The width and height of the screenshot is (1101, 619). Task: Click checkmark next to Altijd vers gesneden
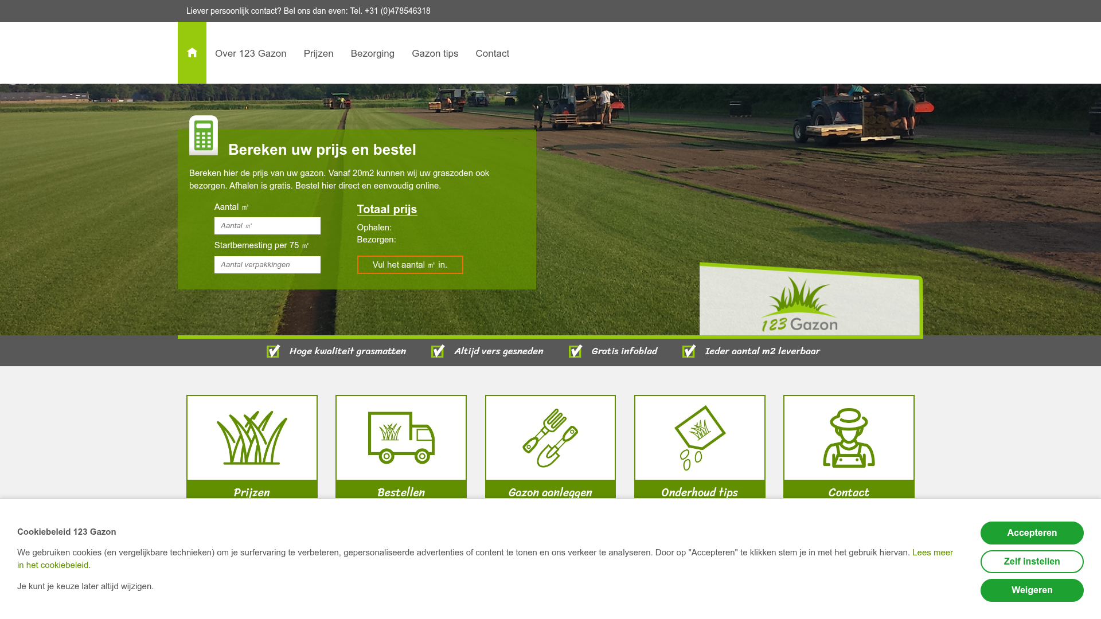438,351
